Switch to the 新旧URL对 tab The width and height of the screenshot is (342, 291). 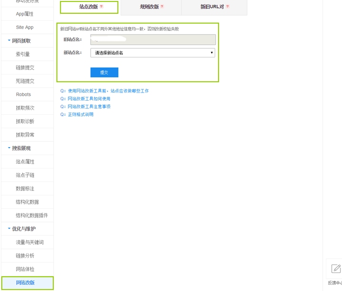point(212,7)
